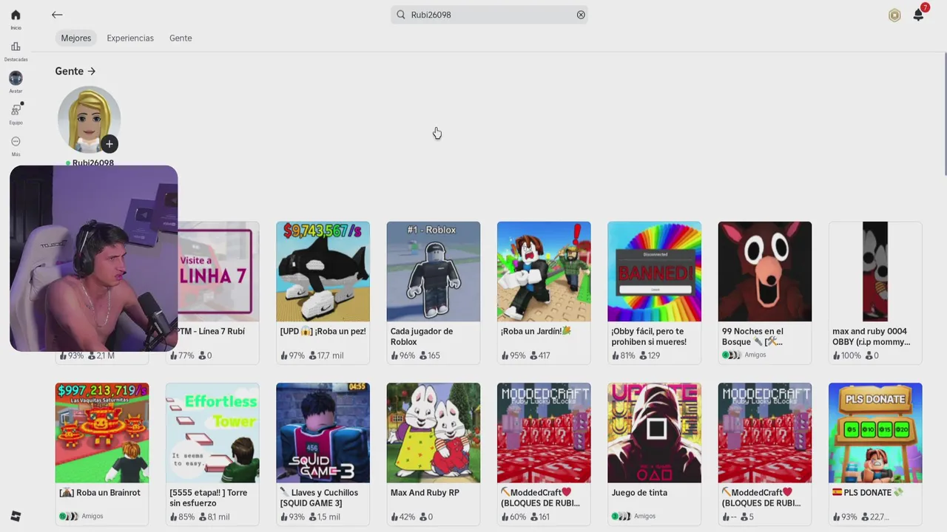Viewport: 947px width, 532px height.
Task: Click the title [UPD] ¡Roba un pez!
Action: (323, 332)
